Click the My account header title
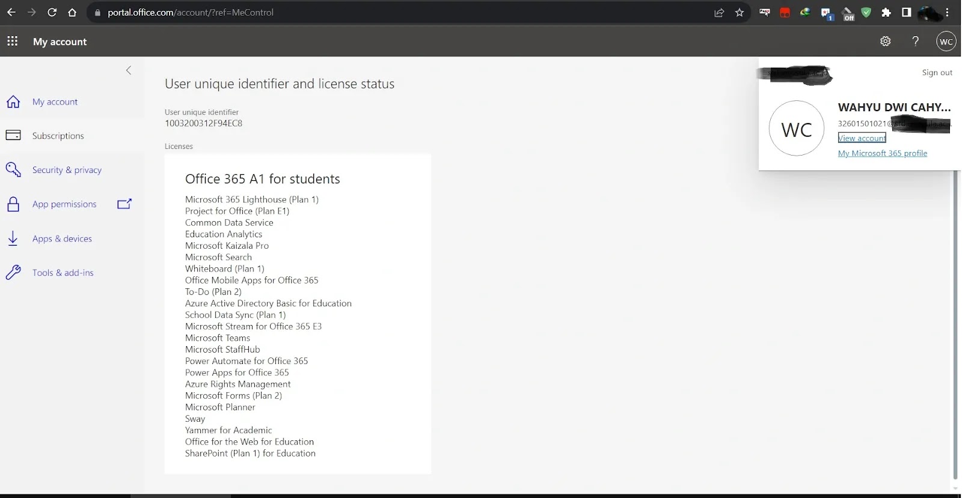The height and width of the screenshot is (498, 962). pos(60,41)
